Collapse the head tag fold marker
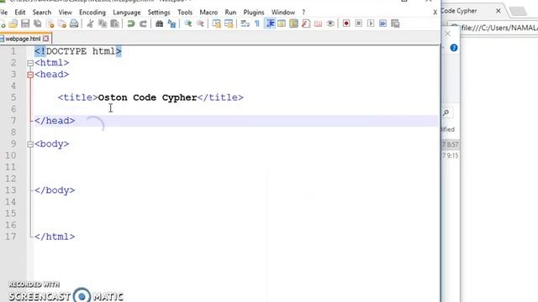The height and width of the screenshot is (302, 538). pos(30,75)
